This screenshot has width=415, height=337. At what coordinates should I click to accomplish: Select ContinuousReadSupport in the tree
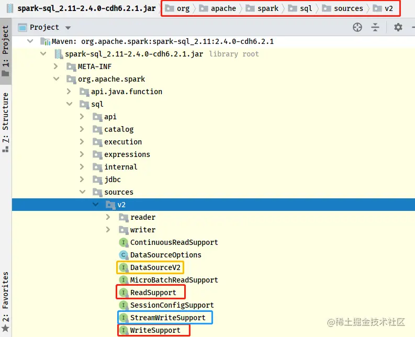pyautogui.click(x=174, y=242)
